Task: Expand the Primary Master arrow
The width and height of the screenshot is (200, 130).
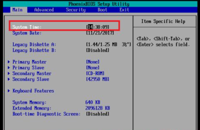Action: [x=9, y=62]
